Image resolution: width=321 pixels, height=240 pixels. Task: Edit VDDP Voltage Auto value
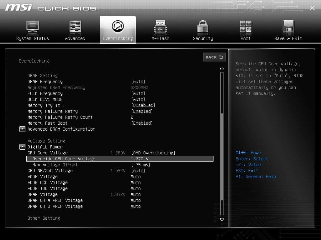136,177
